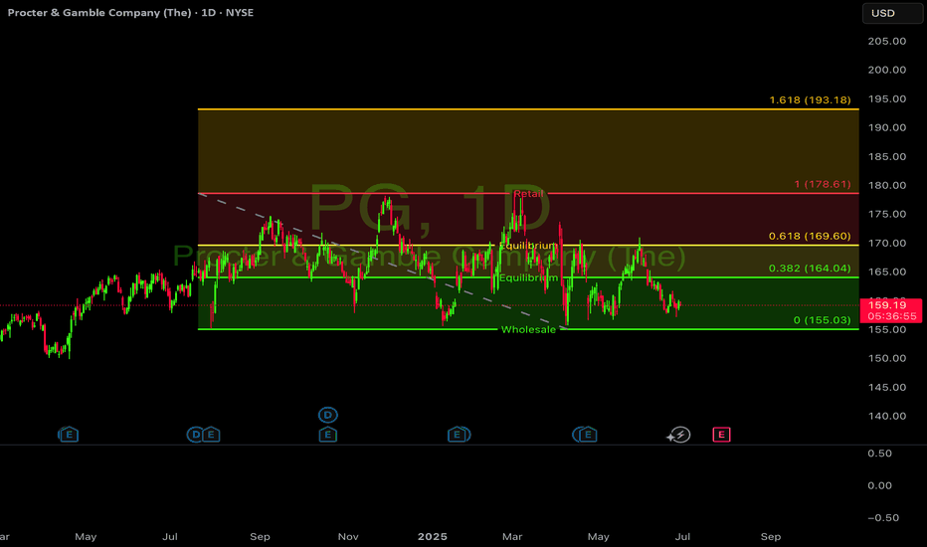Select the 1 (178.61) Fibonacci label
Screen dimensions: 927x547
[x=823, y=184]
